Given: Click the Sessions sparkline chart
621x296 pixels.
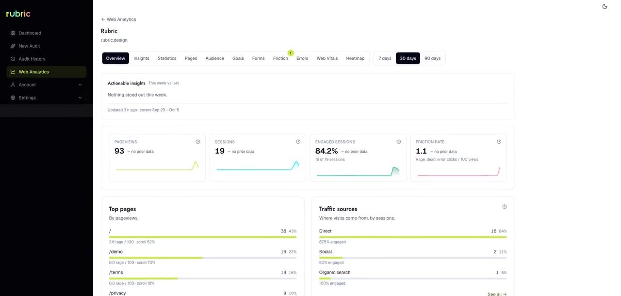Looking at the screenshot, I should point(258,165).
